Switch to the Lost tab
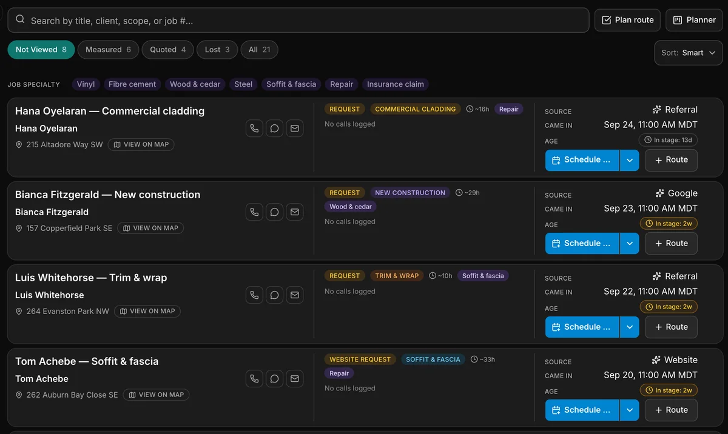This screenshot has height=434, width=728. point(217,50)
